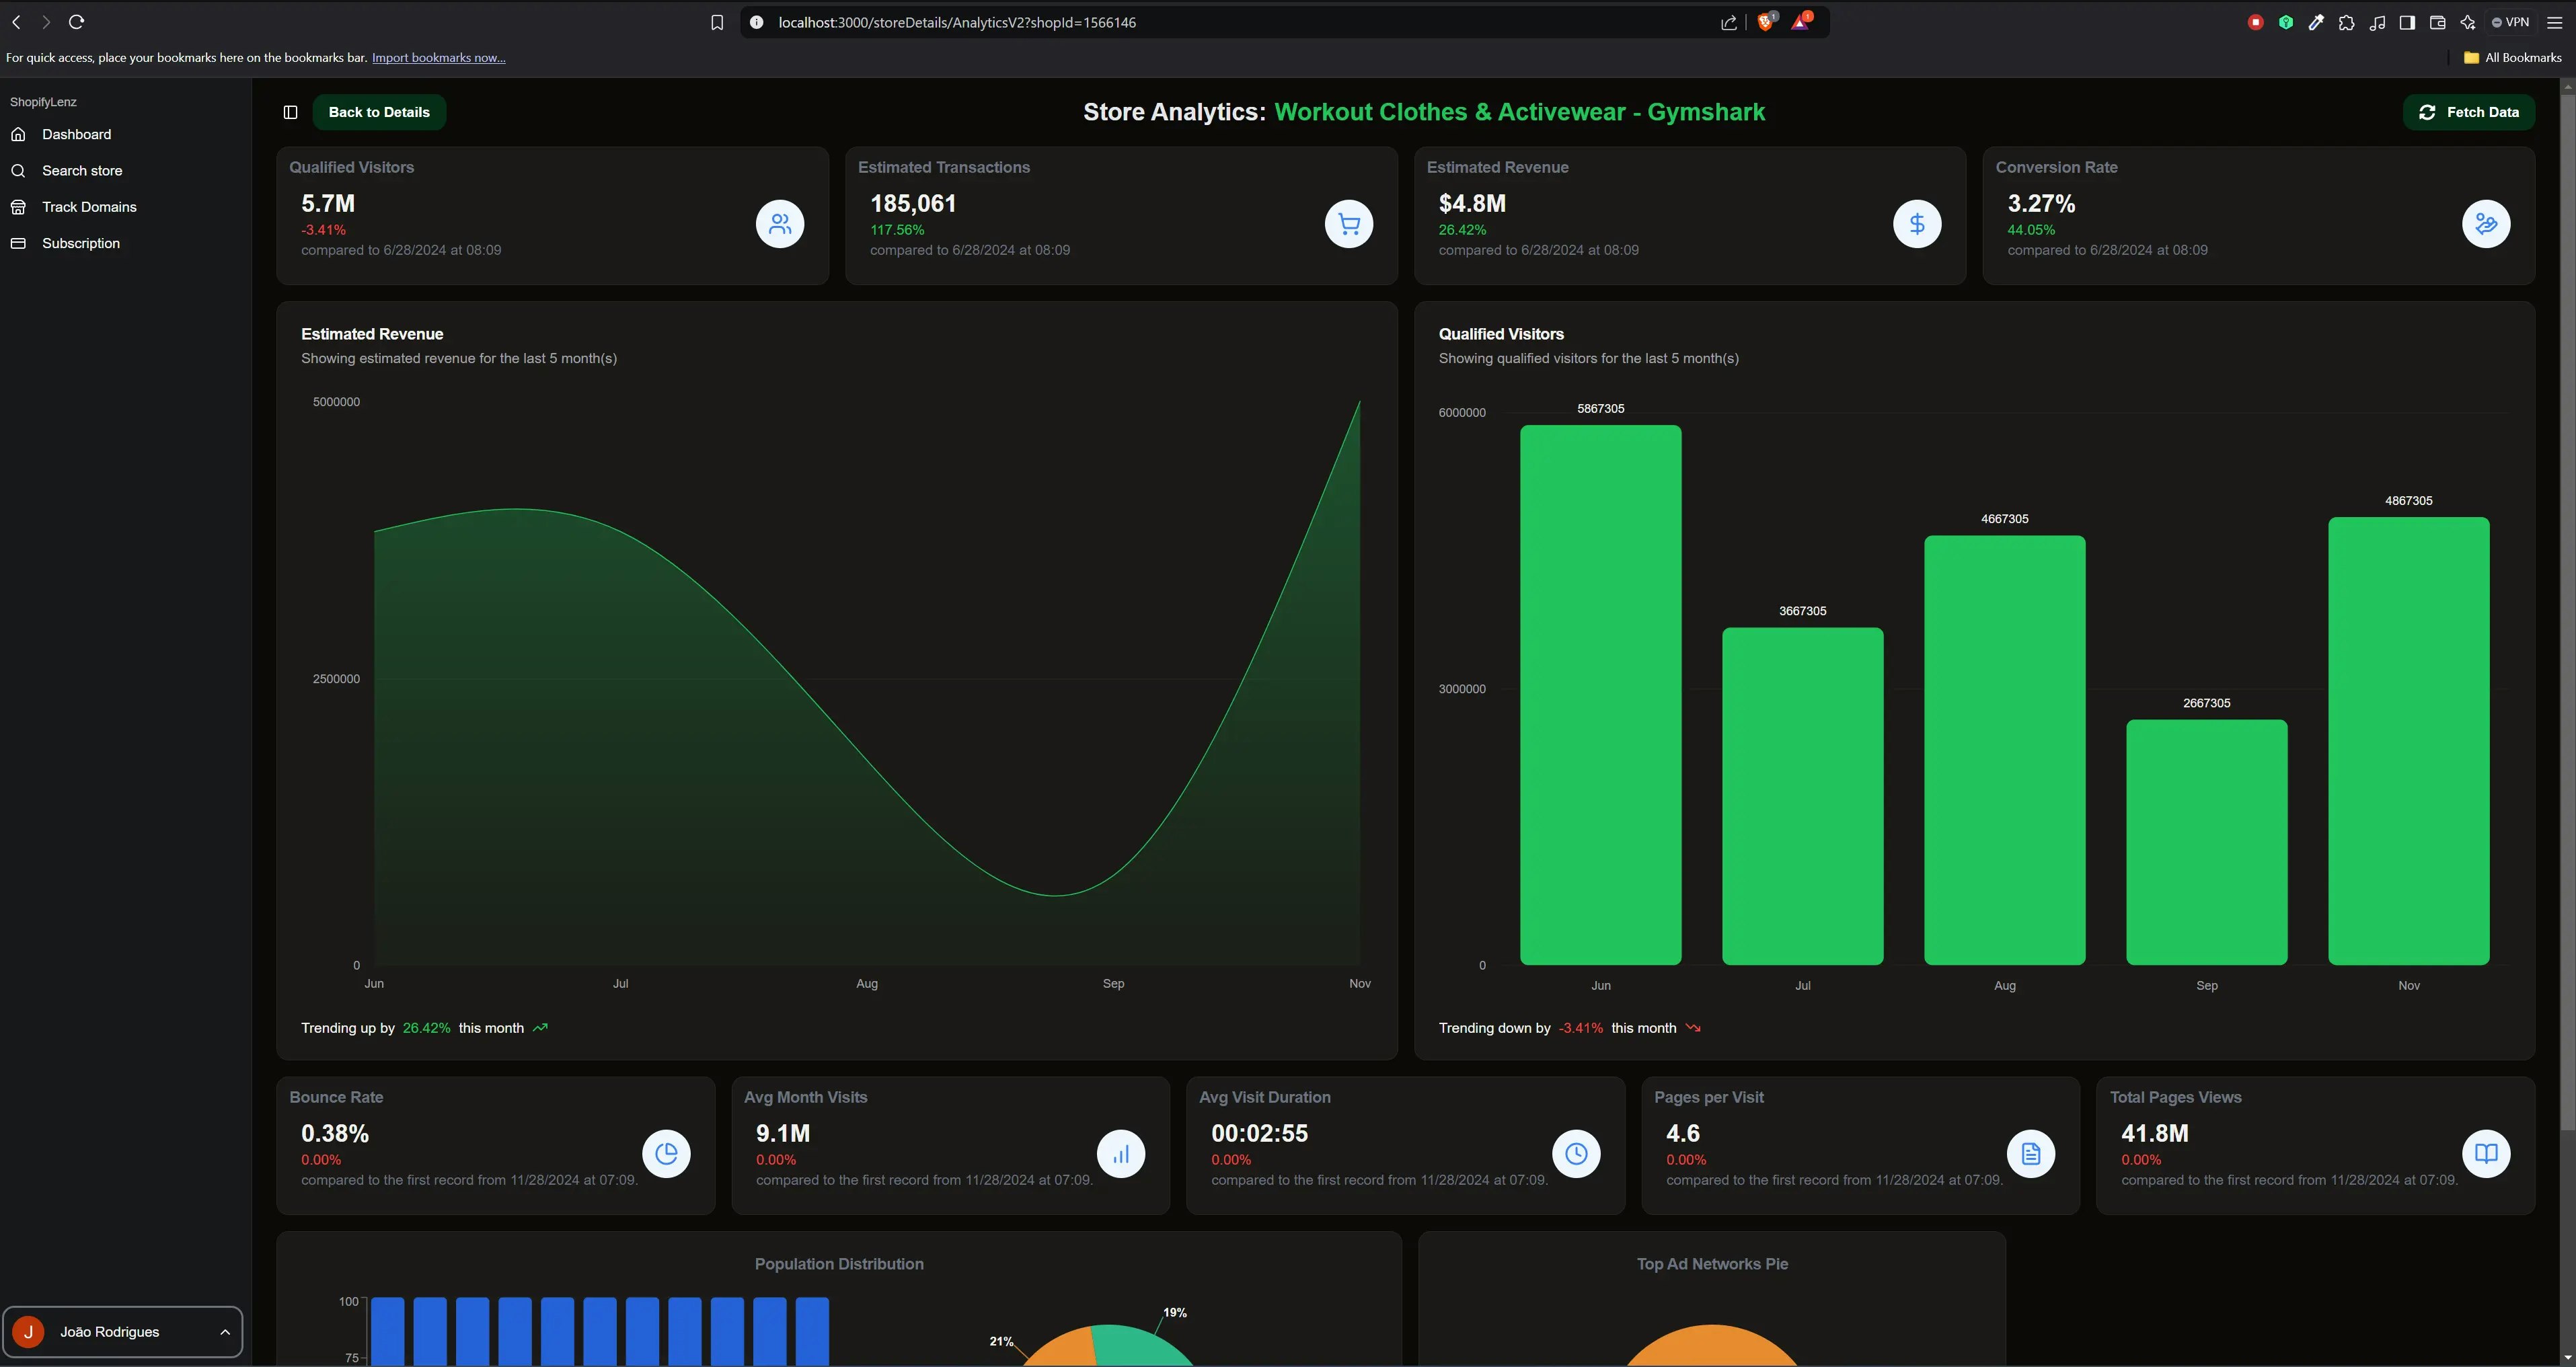
Task: Click the green shield extension icon
Action: point(2286,22)
